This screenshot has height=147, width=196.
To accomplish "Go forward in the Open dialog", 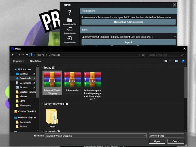I will pyautogui.click(x=19, y=55).
